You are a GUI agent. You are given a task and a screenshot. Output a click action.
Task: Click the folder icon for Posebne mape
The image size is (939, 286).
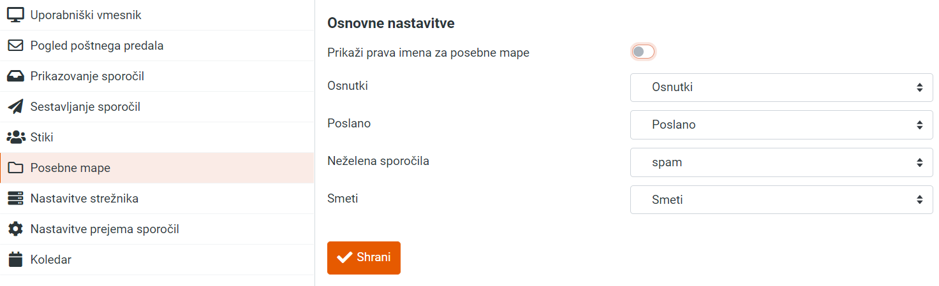pos(15,168)
